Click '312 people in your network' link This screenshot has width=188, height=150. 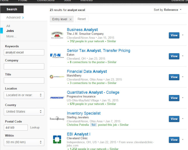tap(87, 41)
